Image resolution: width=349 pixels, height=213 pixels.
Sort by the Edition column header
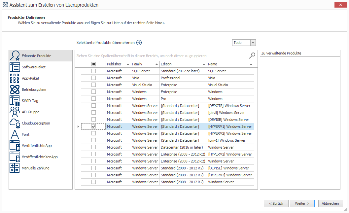183,64
